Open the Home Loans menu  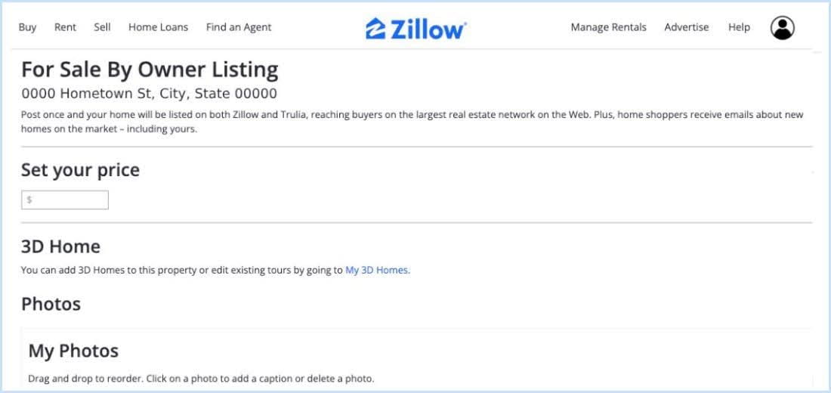click(x=158, y=27)
